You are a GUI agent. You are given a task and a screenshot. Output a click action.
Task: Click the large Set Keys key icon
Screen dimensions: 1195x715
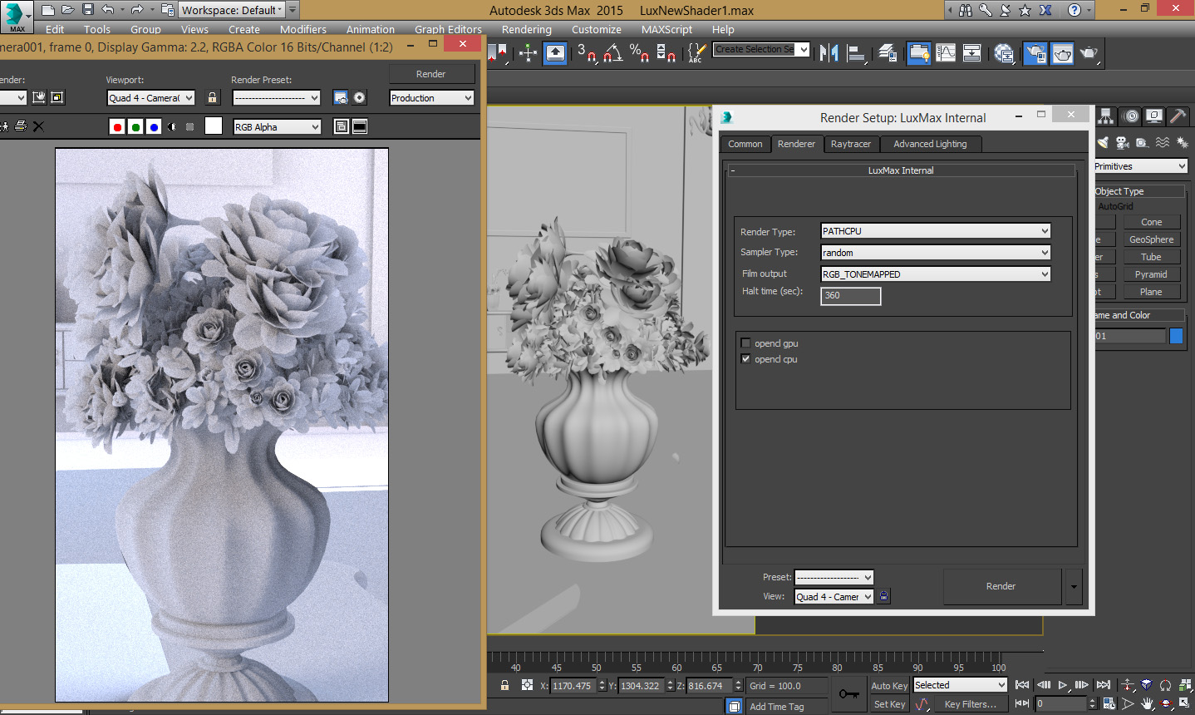click(x=848, y=694)
